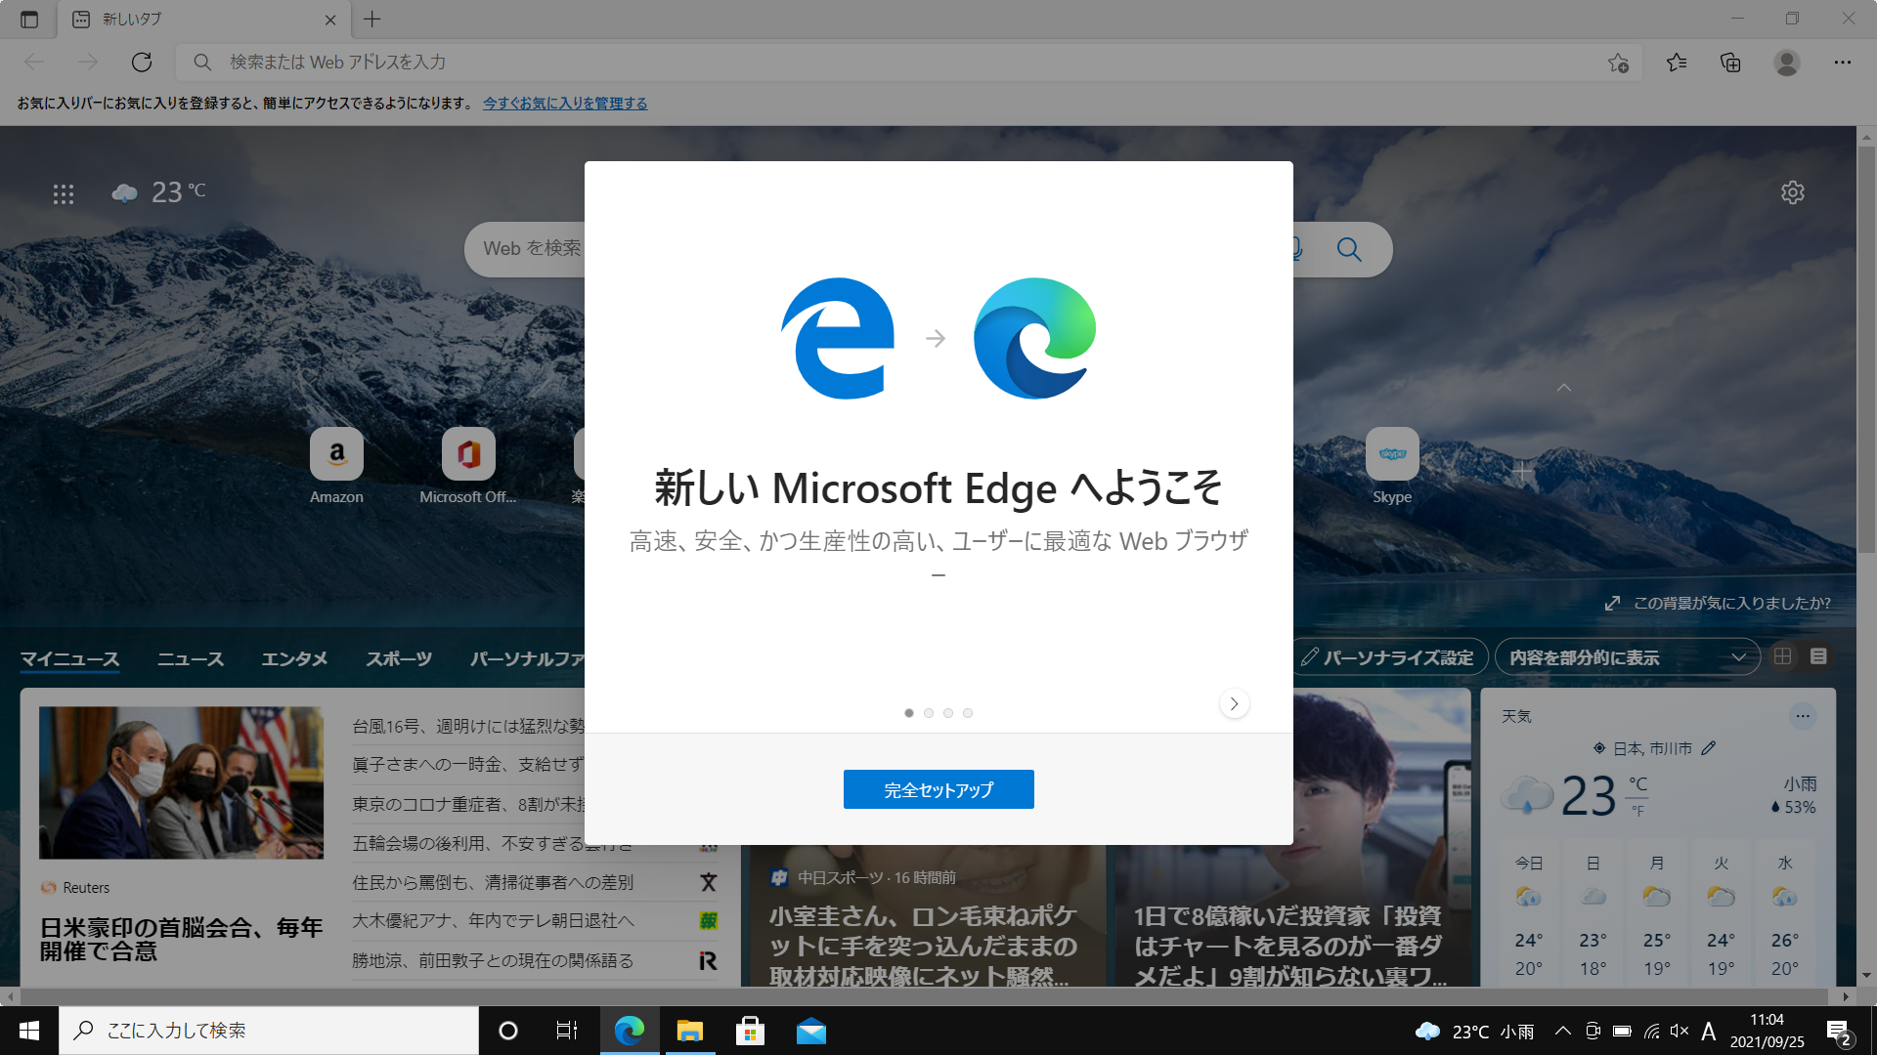Open the Reuters 日米豪印 news thumbnail
The height and width of the screenshot is (1055, 1877).
tap(181, 782)
